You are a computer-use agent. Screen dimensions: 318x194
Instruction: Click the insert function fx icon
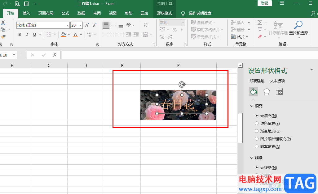pos(55,55)
